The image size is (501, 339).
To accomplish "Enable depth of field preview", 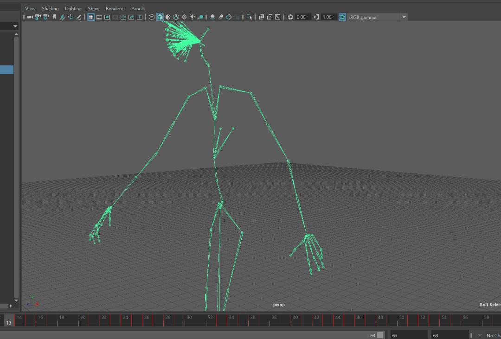I will pyautogui.click(x=229, y=17).
